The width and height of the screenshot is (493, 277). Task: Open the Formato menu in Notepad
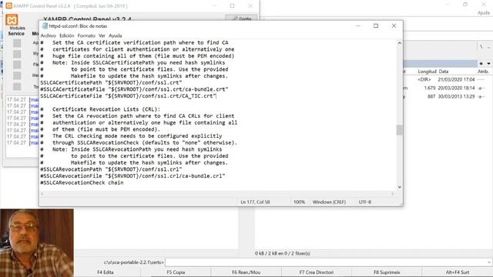(x=86, y=36)
